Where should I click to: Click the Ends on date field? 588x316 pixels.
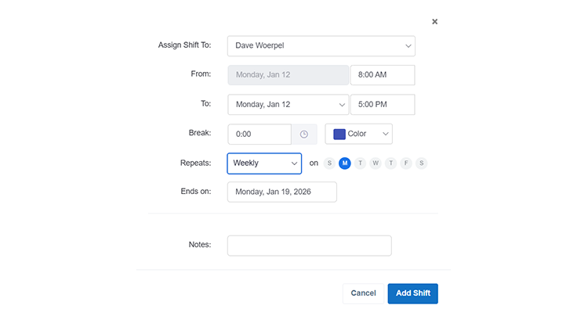pos(281,192)
